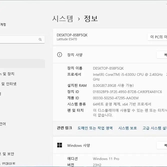Click the search magnifier icon
The height and width of the screenshot is (167, 167).
click(40, 39)
